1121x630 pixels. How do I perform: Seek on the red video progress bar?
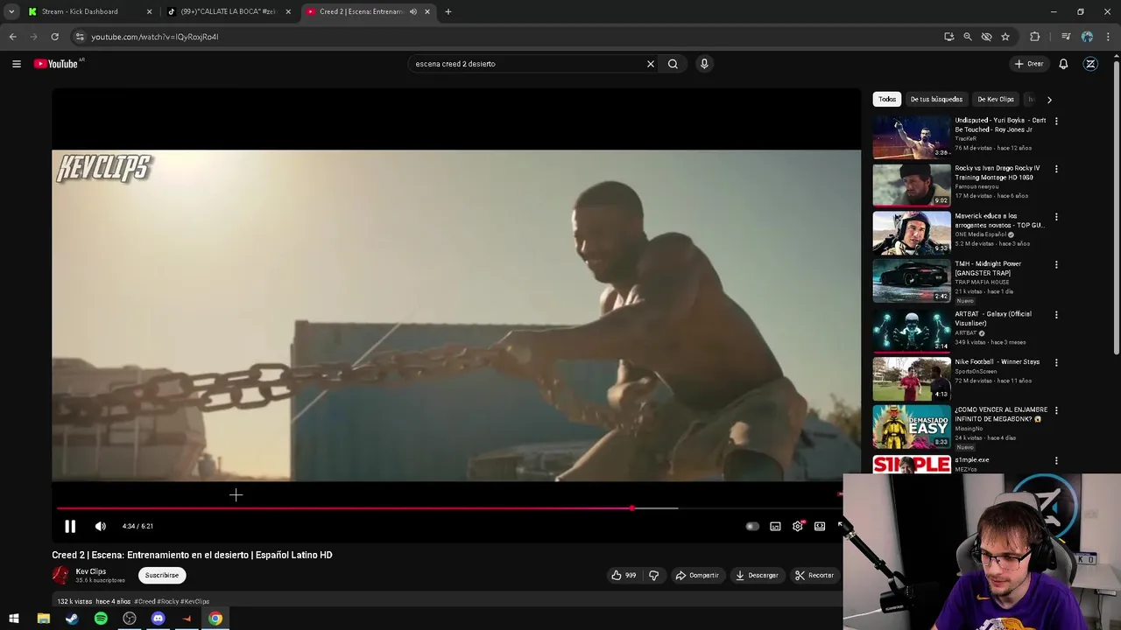[343, 507]
